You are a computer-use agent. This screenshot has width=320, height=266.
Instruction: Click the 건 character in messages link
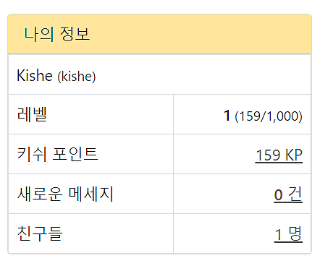point(295,194)
